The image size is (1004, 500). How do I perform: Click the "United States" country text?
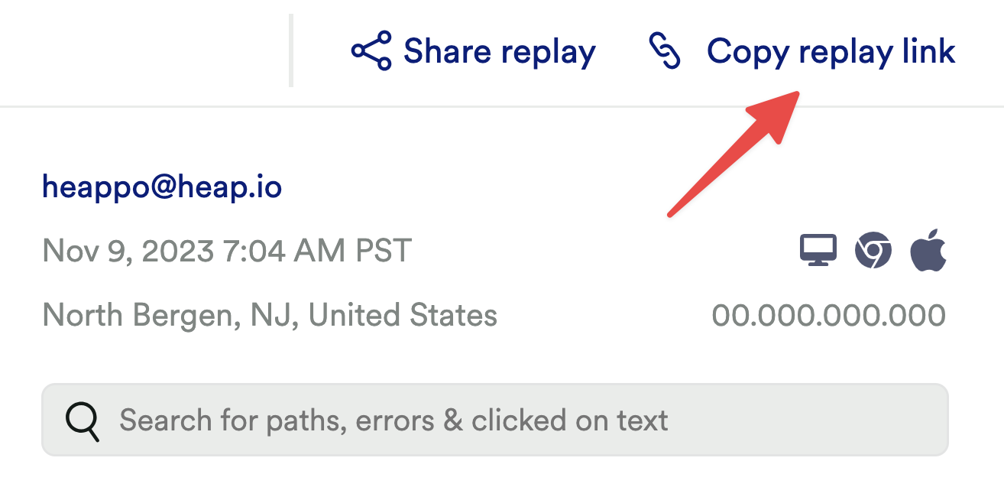(x=403, y=315)
